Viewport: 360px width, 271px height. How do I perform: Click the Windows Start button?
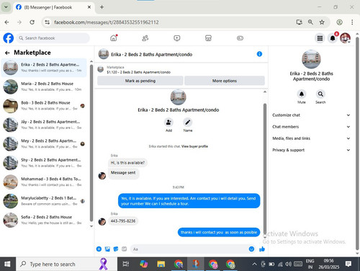point(7,264)
